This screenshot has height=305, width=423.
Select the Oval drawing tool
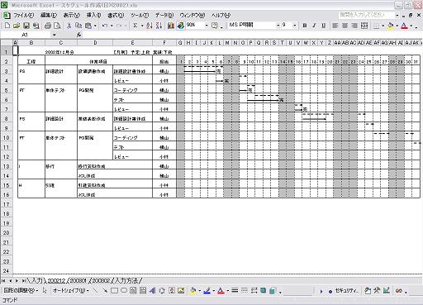[x=124, y=290]
